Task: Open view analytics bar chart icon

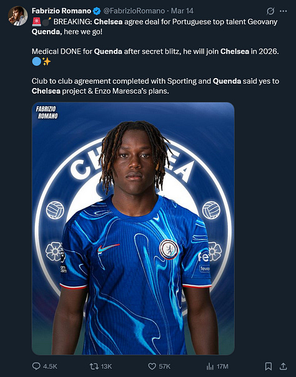Action: click(x=210, y=366)
